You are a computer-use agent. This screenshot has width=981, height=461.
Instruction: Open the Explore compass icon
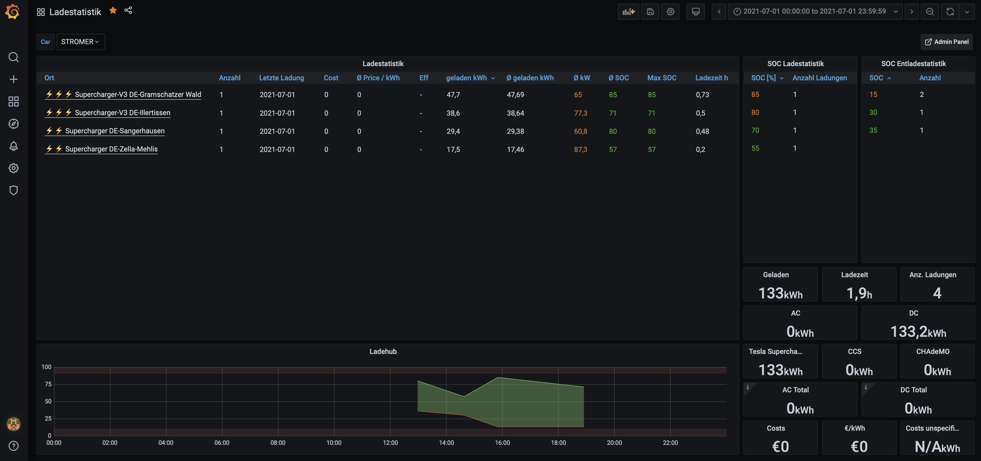[13, 124]
